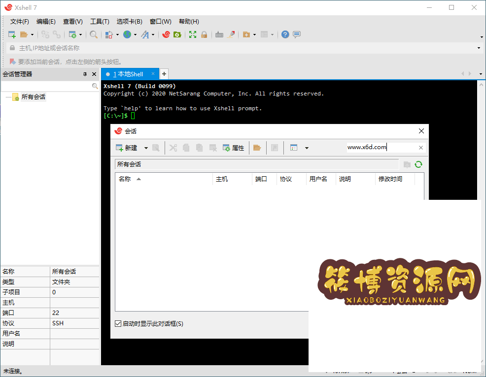Add a new tab with the plus button
Screen dimensions: 486x377
(x=164, y=74)
